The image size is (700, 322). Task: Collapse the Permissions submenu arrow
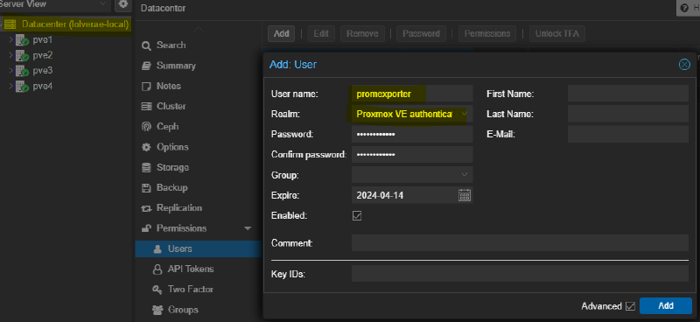tap(248, 228)
